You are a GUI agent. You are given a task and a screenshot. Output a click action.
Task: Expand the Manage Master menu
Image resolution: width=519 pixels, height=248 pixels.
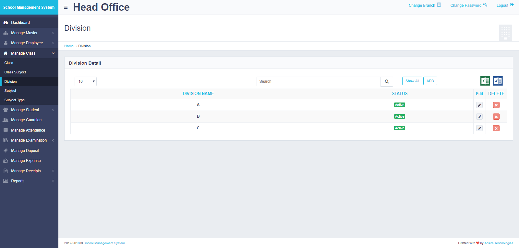(x=29, y=33)
